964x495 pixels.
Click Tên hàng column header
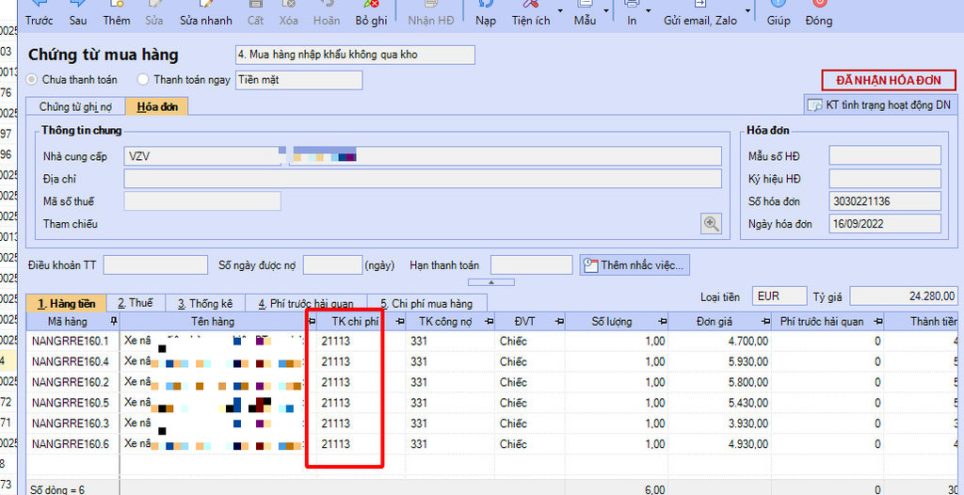(213, 321)
